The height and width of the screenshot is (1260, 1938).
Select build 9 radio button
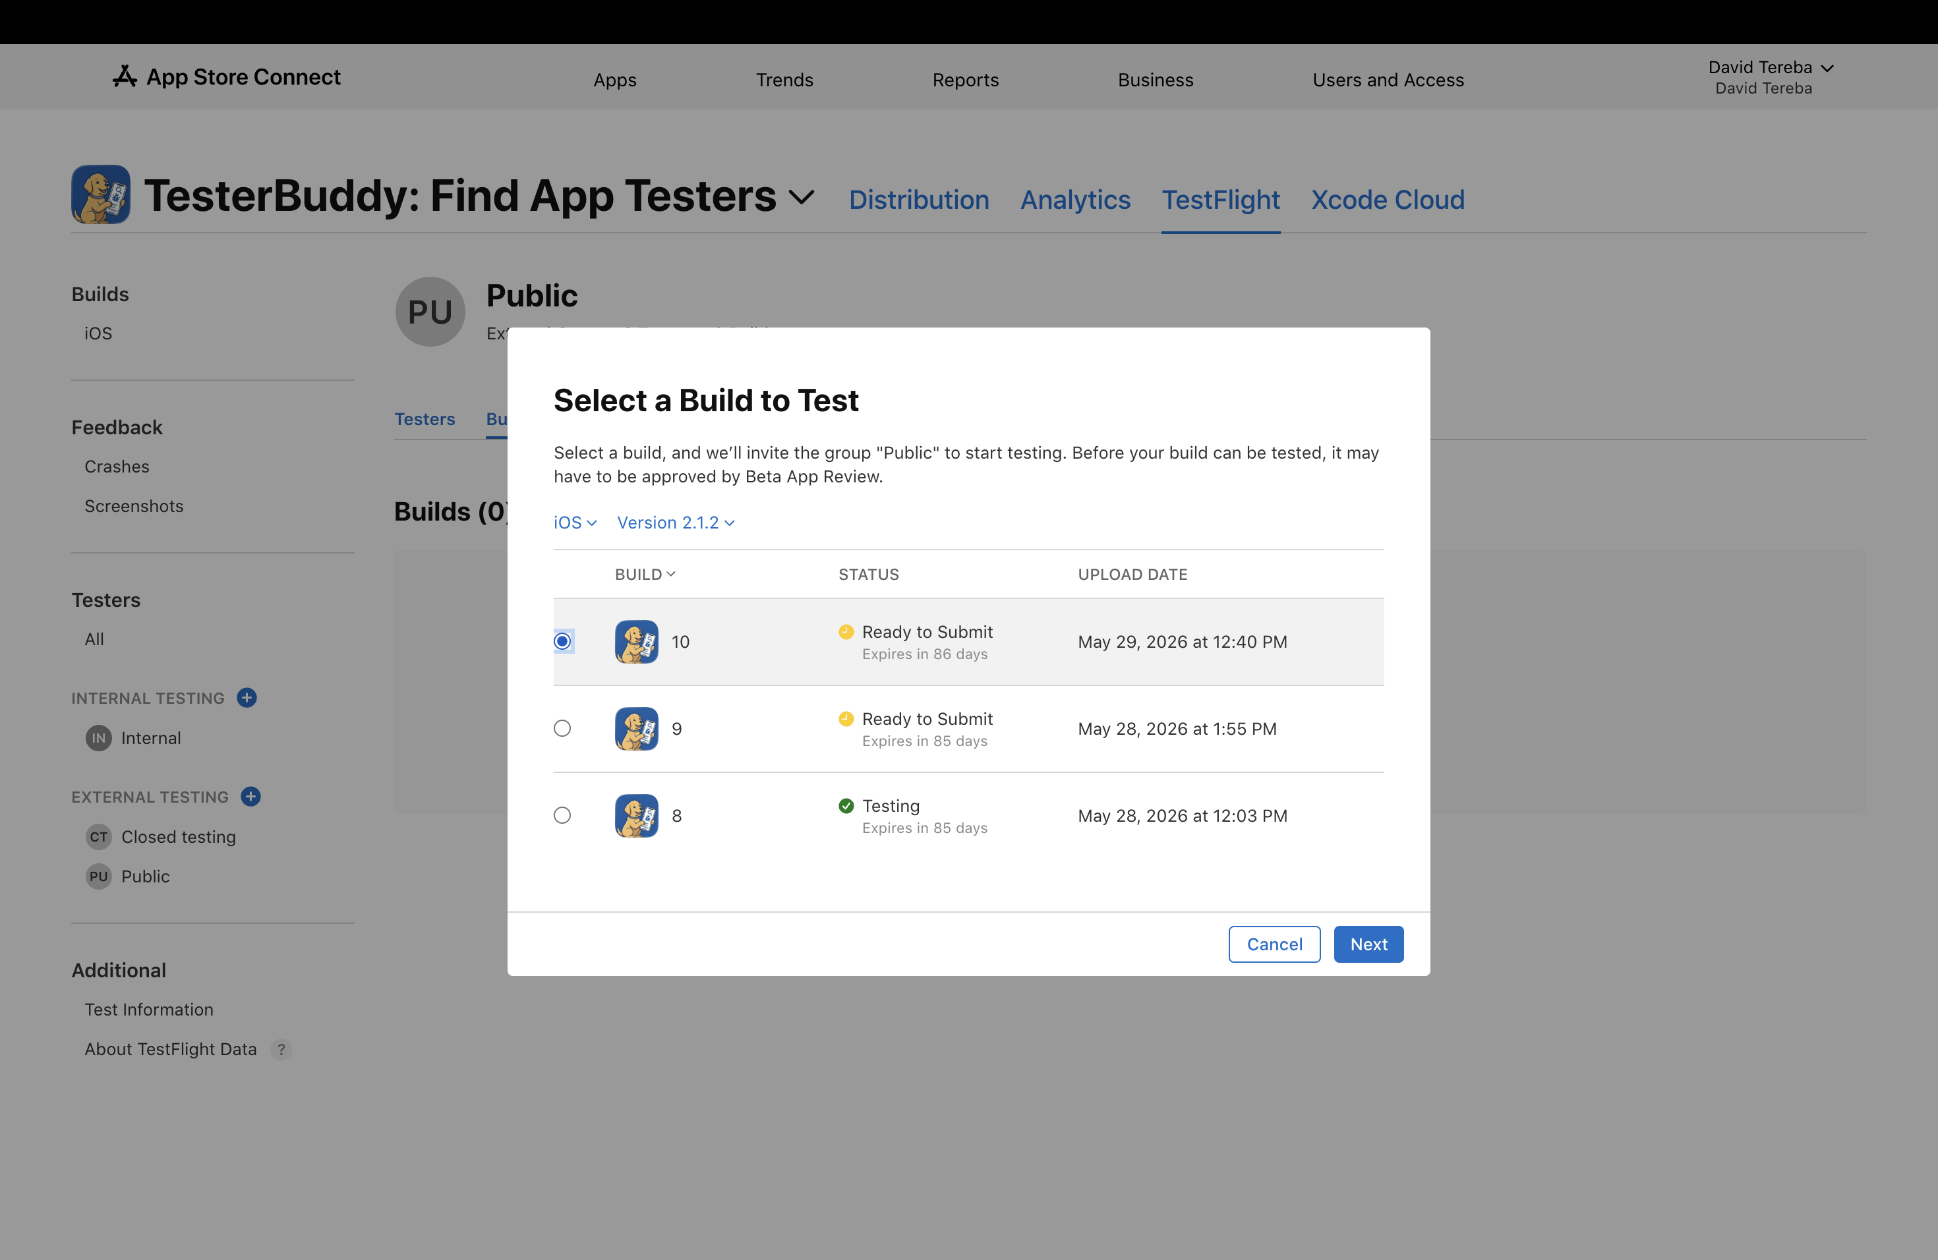coord(563,728)
